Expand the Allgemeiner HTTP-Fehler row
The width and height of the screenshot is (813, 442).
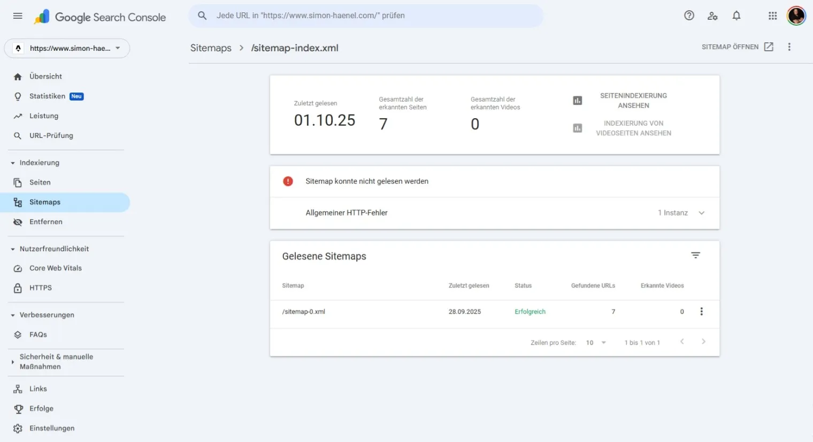701,213
